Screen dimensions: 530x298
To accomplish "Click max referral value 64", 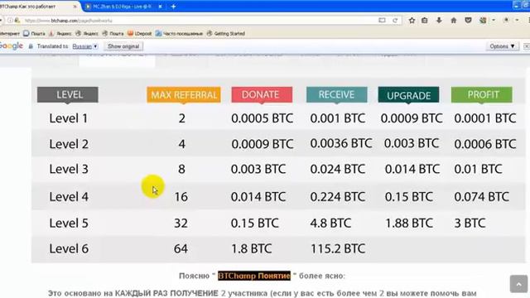I will coord(181,248).
